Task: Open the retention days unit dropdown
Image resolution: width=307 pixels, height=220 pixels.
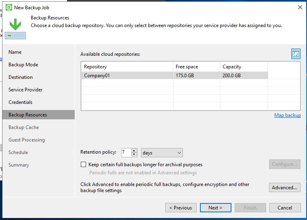Action: 162,152
